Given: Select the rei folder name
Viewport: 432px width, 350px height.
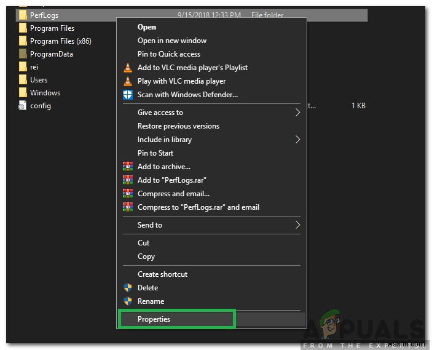Looking at the screenshot, I should point(34,67).
